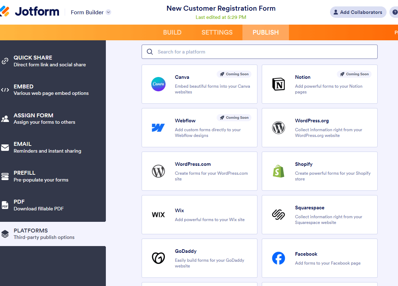Open the Embed code icon

pos(5,90)
